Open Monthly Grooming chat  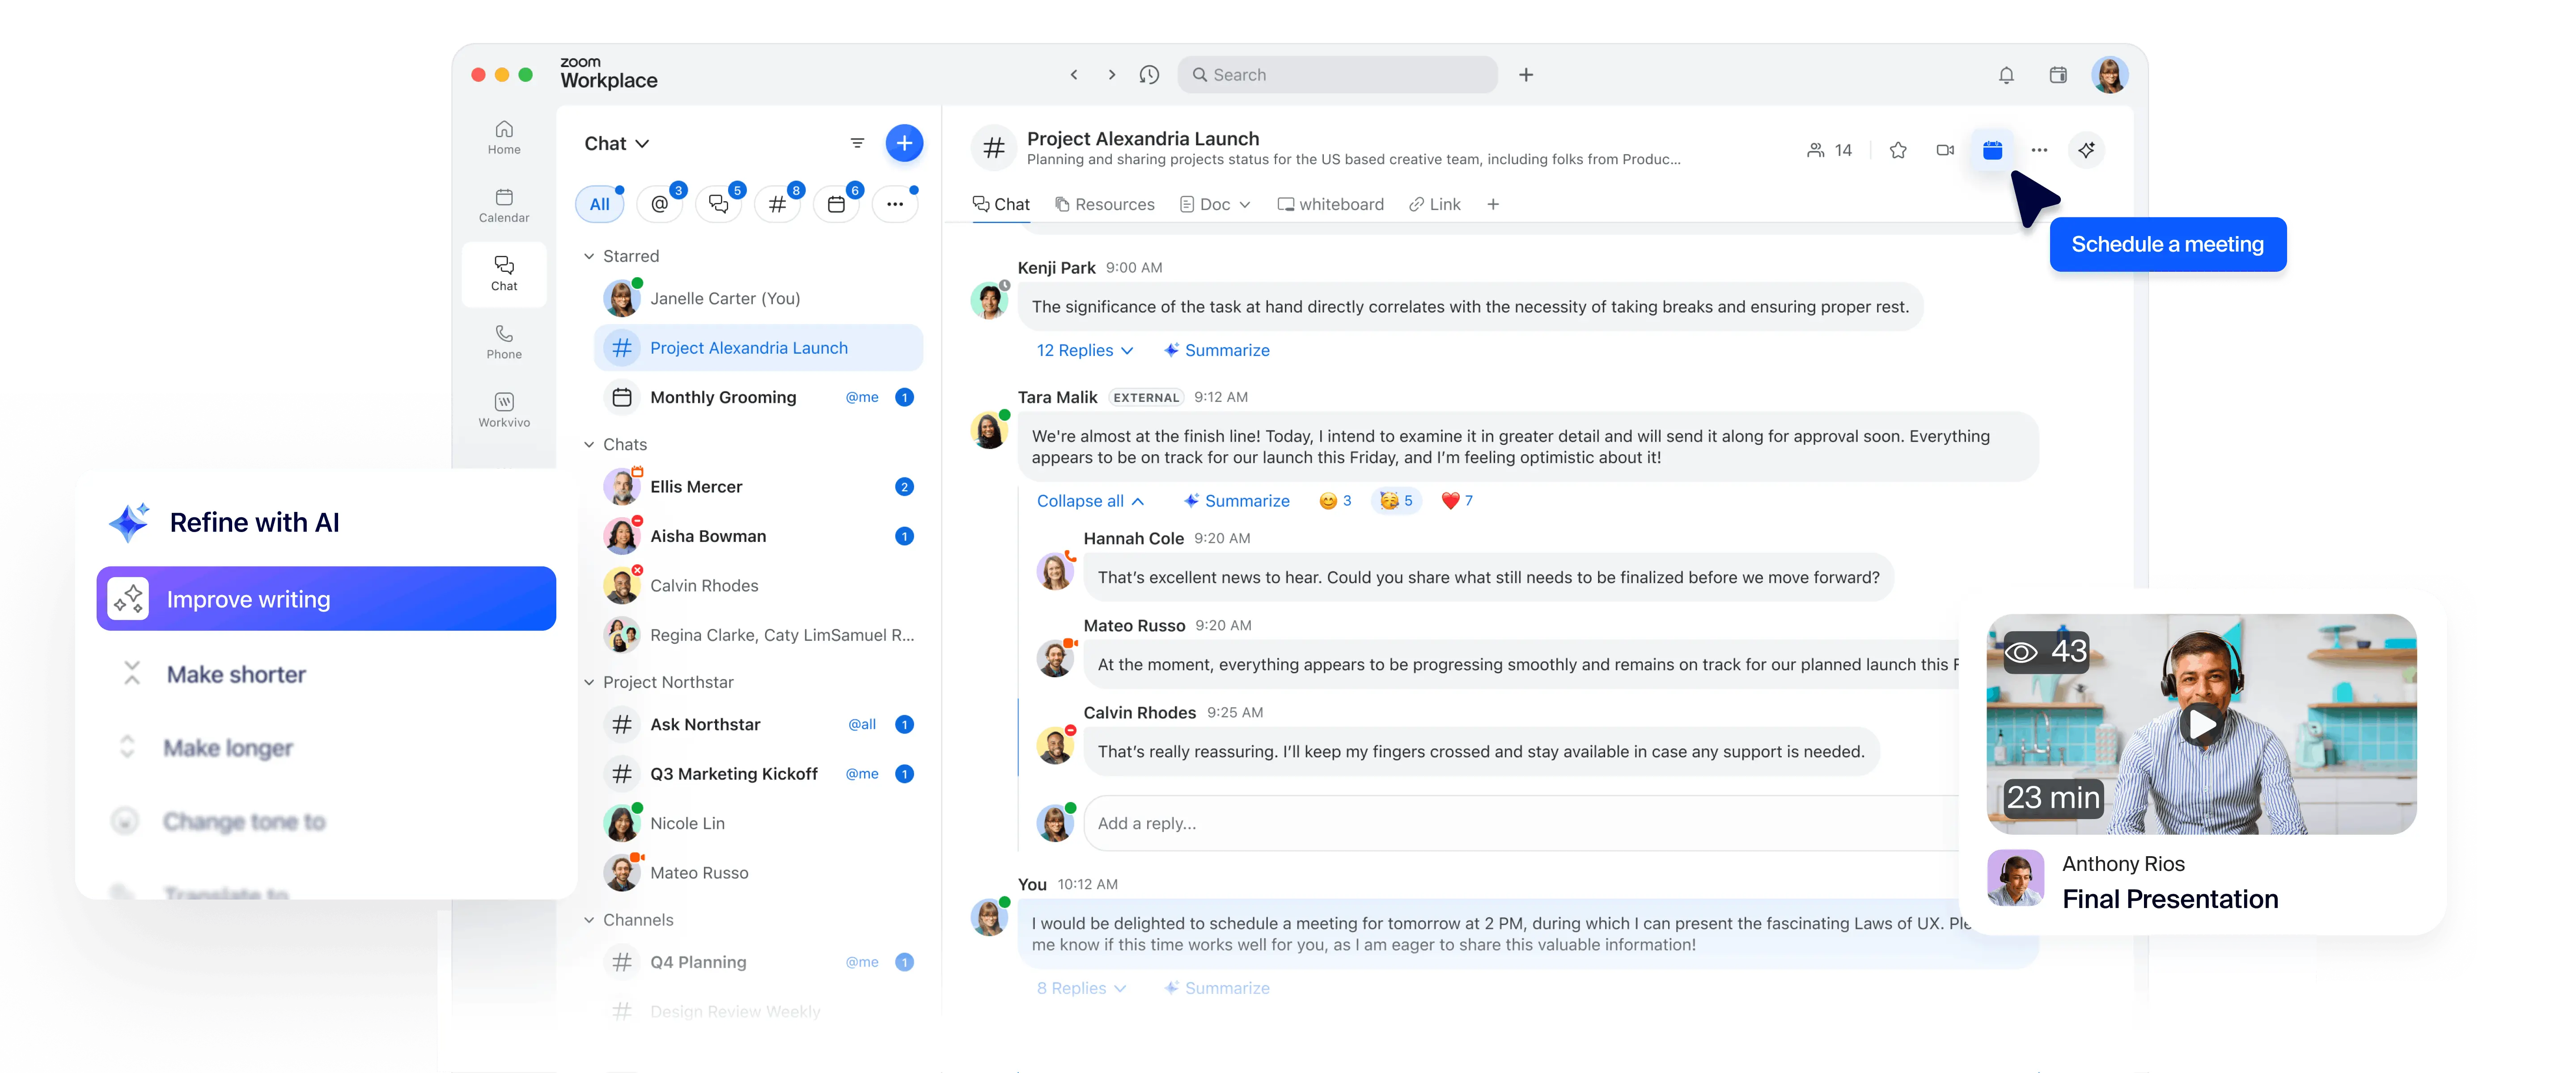758,397
